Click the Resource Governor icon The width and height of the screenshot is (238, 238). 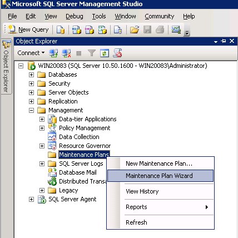[52, 146]
